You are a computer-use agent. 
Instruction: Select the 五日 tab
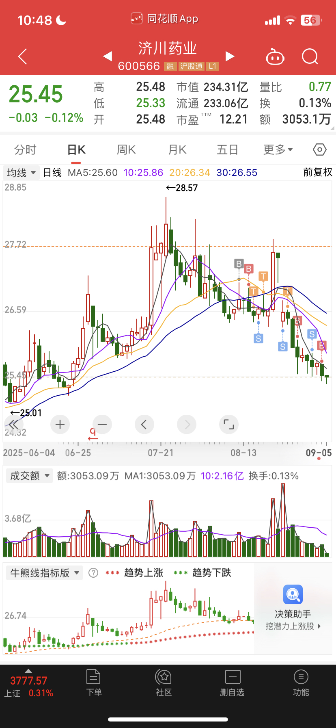click(x=227, y=150)
